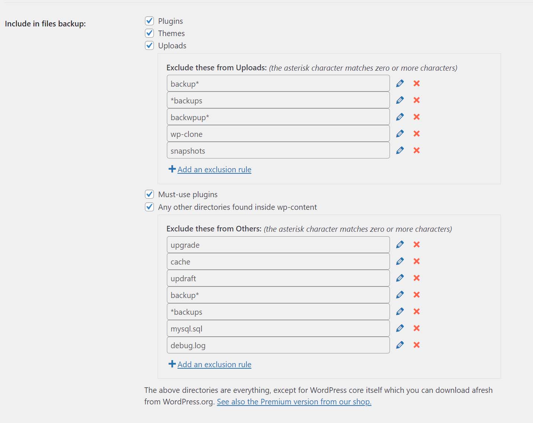The width and height of the screenshot is (533, 423).
Task: Edit the cache exclusion rule
Action: click(x=400, y=261)
